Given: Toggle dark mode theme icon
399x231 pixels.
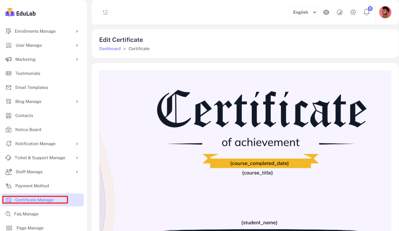Looking at the screenshot, I should (340, 12).
